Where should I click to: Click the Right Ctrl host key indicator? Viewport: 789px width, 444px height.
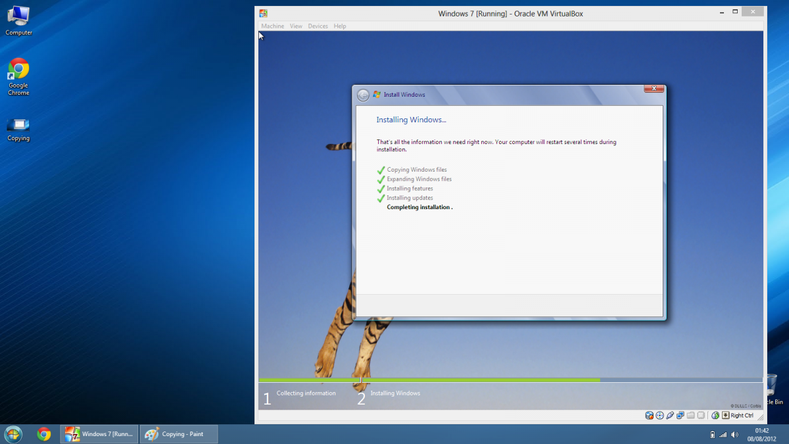pos(742,415)
